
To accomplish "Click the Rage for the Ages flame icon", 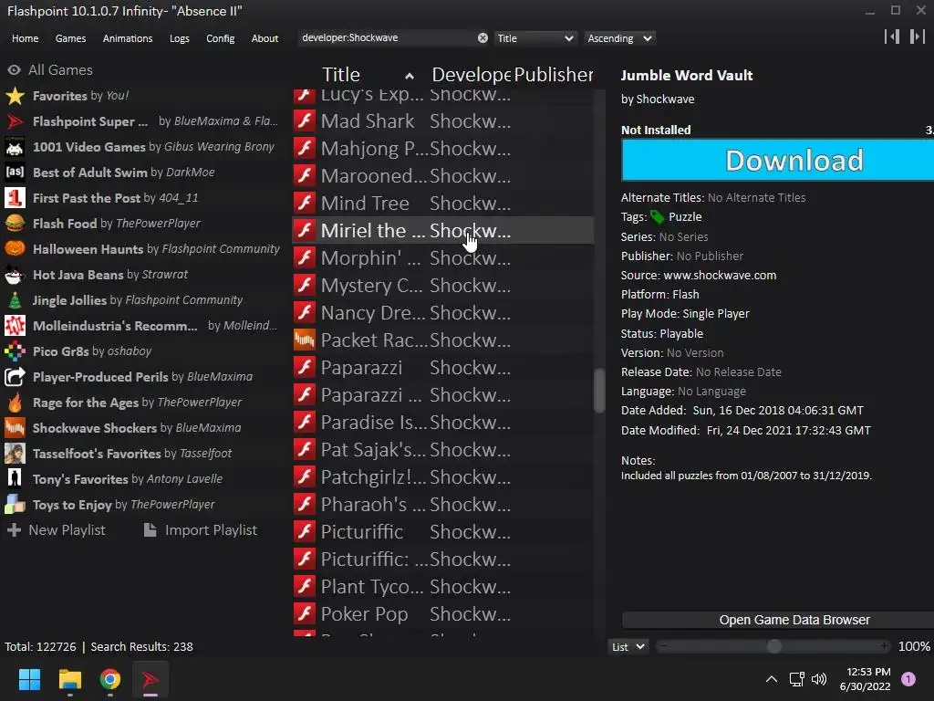I will (15, 403).
